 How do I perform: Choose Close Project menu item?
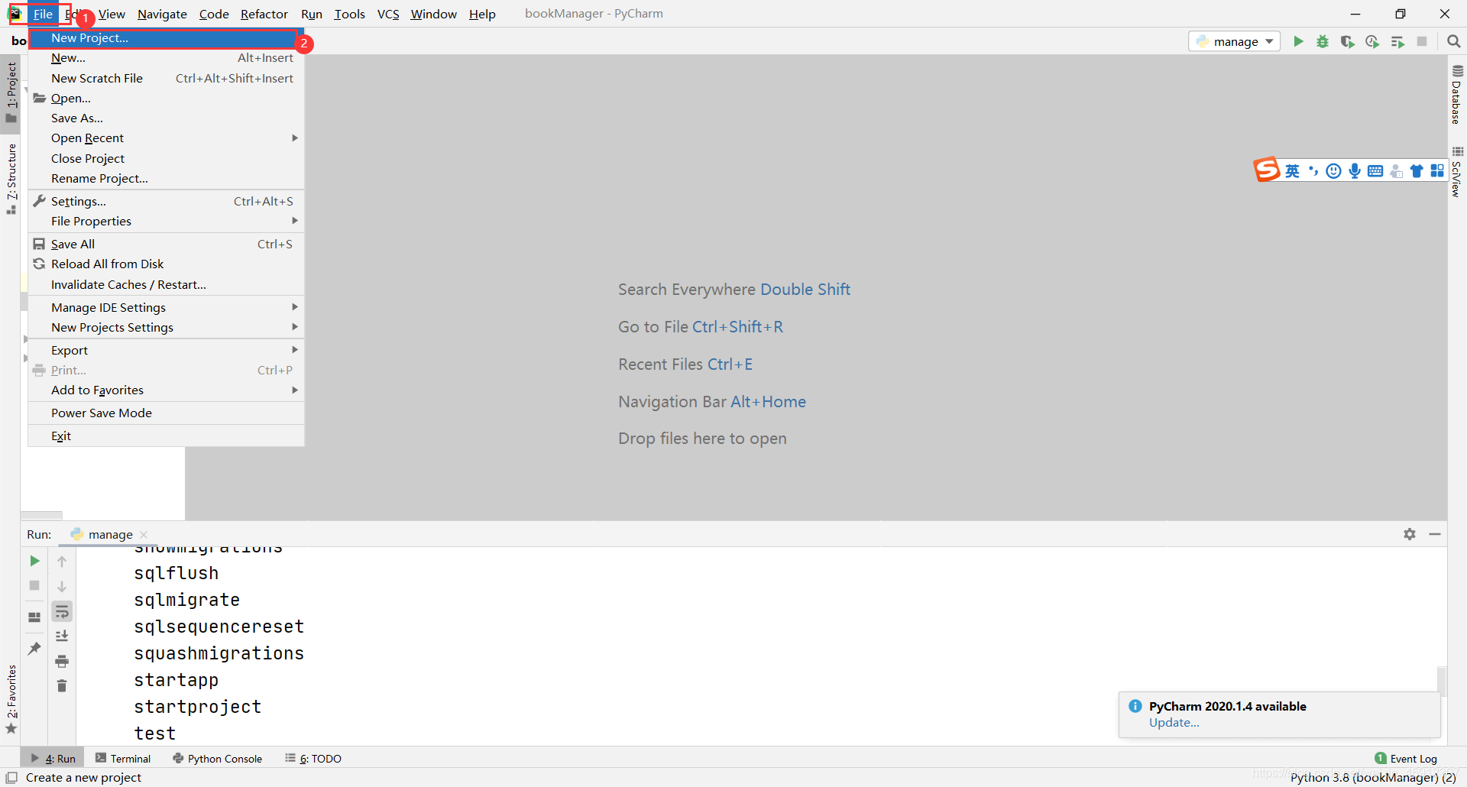click(x=167, y=158)
